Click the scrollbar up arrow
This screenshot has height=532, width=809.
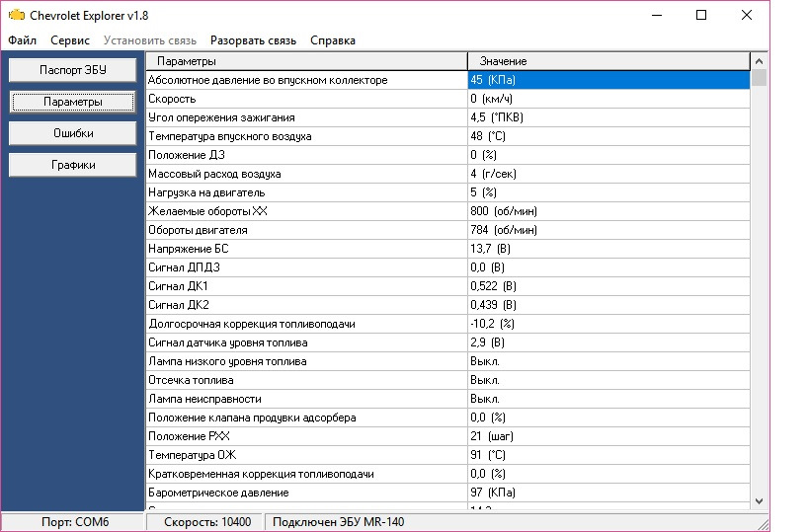pyautogui.click(x=759, y=61)
